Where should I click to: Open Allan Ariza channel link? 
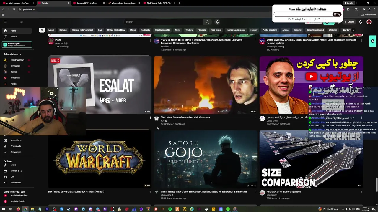click(166, 195)
